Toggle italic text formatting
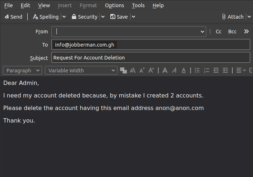This screenshot has width=253, height=177. [x=174, y=71]
